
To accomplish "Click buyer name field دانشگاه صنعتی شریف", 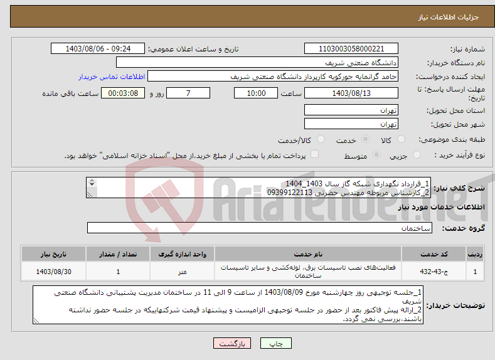I will (257, 62).
